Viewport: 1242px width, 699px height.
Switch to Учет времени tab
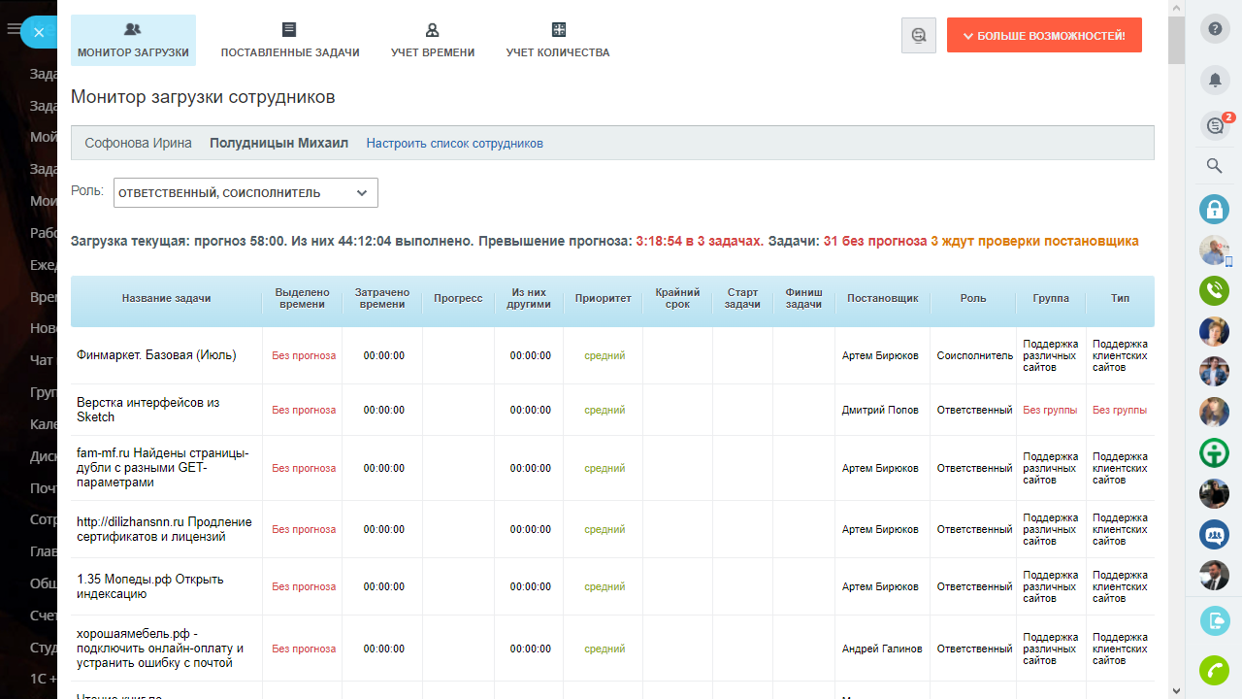433,40
